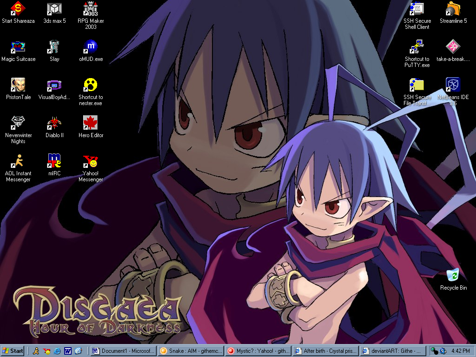The width and height of the screenshot is (476, 357).
Task: Open the Start Shareaza desktop shortcut
Action: pyautogui.click(x=18, y=9)
